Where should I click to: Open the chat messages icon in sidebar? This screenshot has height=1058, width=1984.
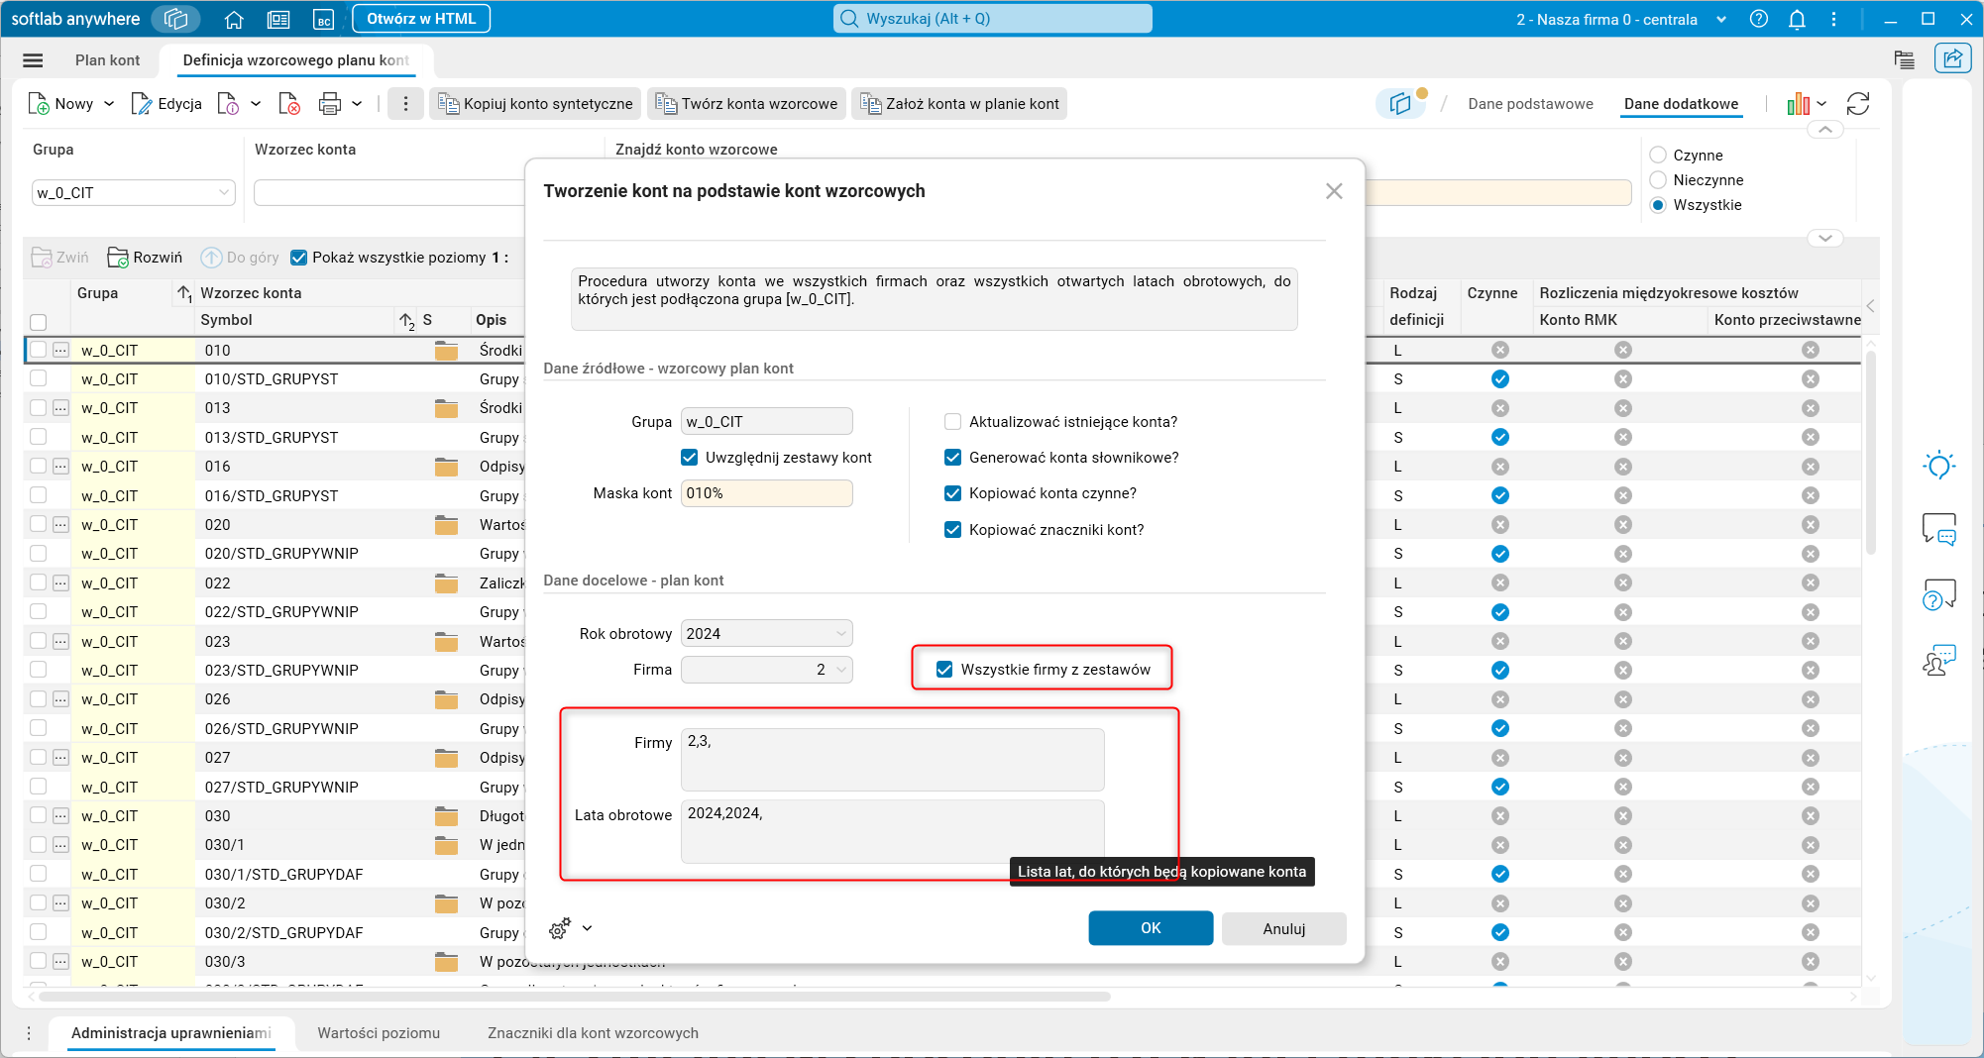point(1939,530)
